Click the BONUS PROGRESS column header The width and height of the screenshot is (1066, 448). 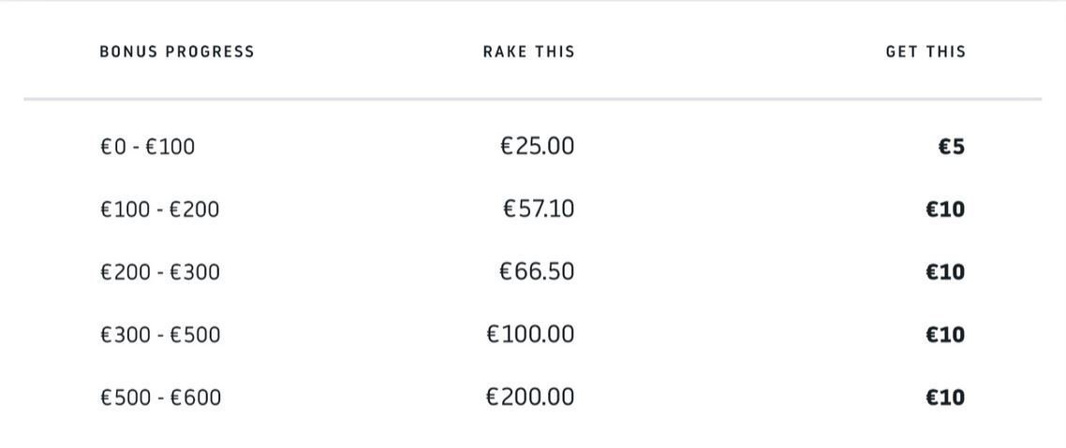[x=177, y=51]
